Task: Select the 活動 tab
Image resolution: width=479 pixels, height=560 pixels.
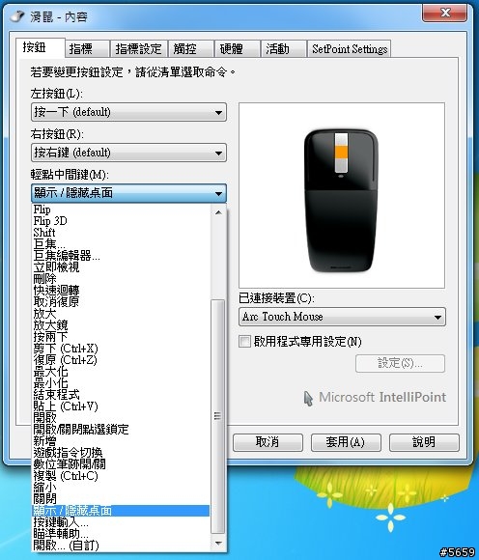Action: pyautogui.click(x=284, y=48)
